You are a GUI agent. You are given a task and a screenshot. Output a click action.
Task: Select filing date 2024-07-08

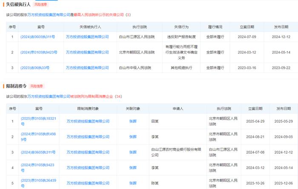(x=255, y=152)
